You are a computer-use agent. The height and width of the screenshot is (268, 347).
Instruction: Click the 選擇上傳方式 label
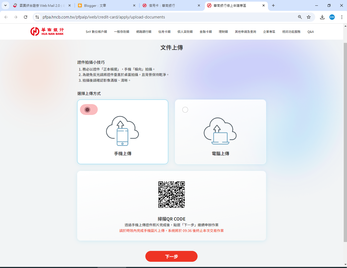[89, 94]
